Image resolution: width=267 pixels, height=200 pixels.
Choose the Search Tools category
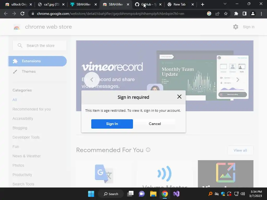(23, 184)
